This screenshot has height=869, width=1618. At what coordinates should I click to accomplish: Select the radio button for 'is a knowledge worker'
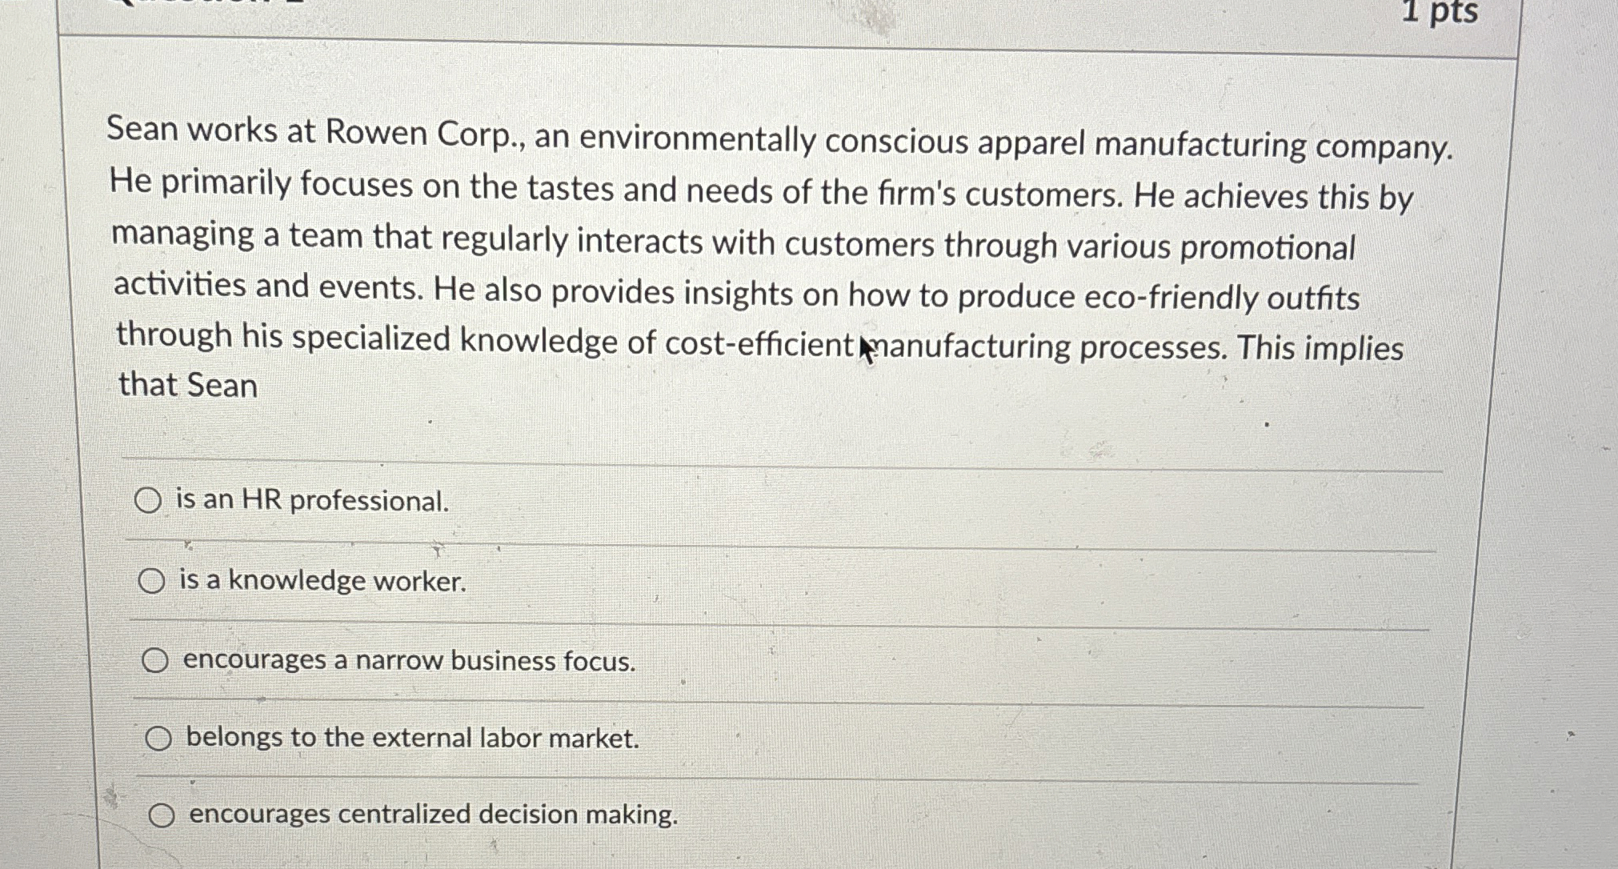point(152,580)
